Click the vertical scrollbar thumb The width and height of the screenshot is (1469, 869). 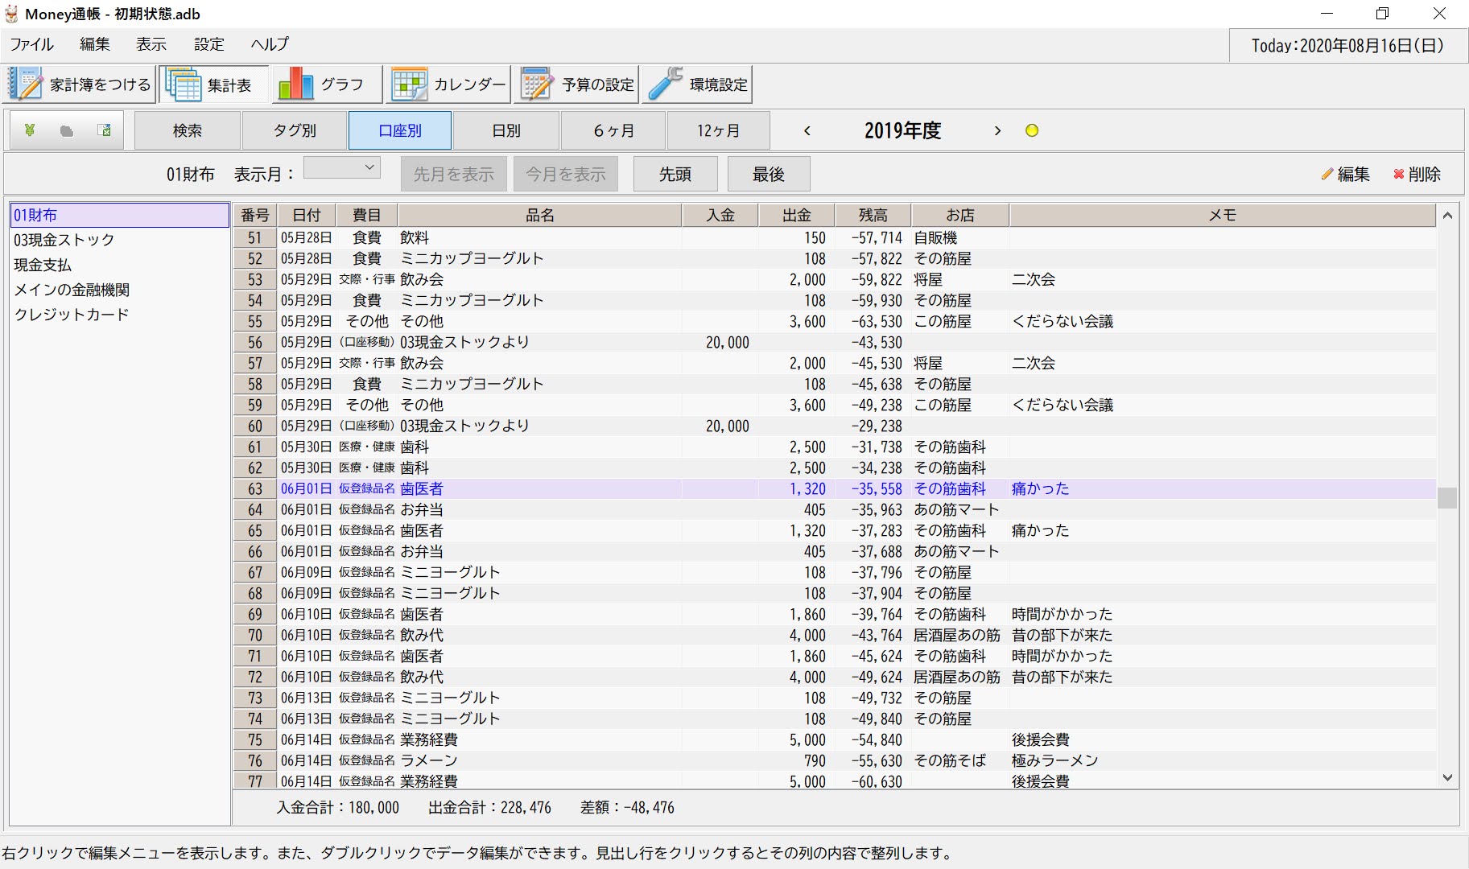(1447, 498)
